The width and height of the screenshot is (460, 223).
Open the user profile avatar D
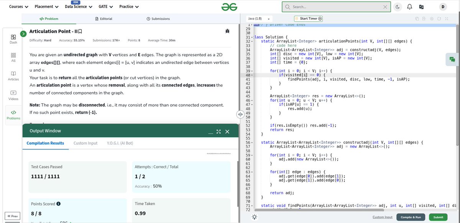(443, 7)
